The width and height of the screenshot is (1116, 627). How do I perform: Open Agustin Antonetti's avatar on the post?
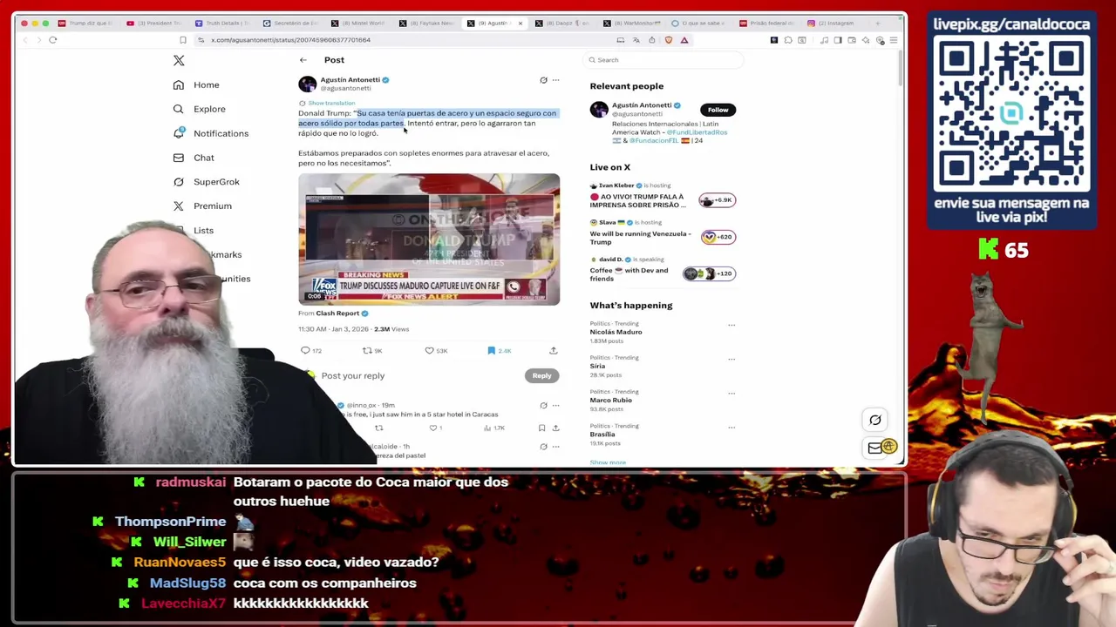tap(307, 84)
